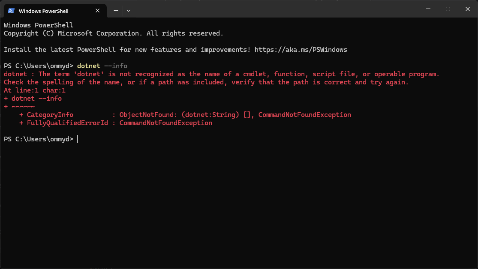
Task: Click 'Install the latest PowerShell' text
Action: point(59,50)
